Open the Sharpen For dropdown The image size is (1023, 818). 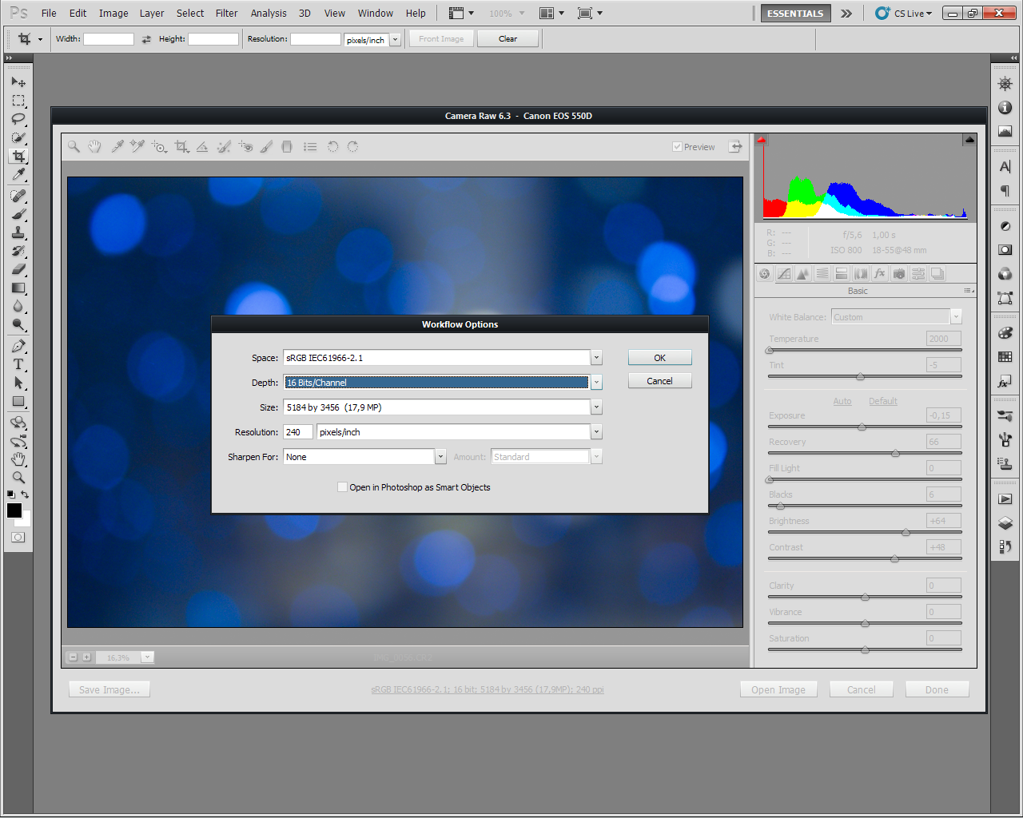tap(440, 457)
